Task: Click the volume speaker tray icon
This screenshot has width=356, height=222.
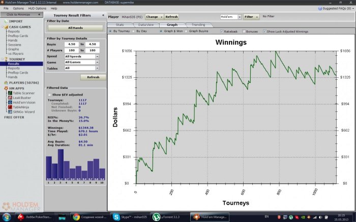Action: pyautogui.click(x=320, y=217)
